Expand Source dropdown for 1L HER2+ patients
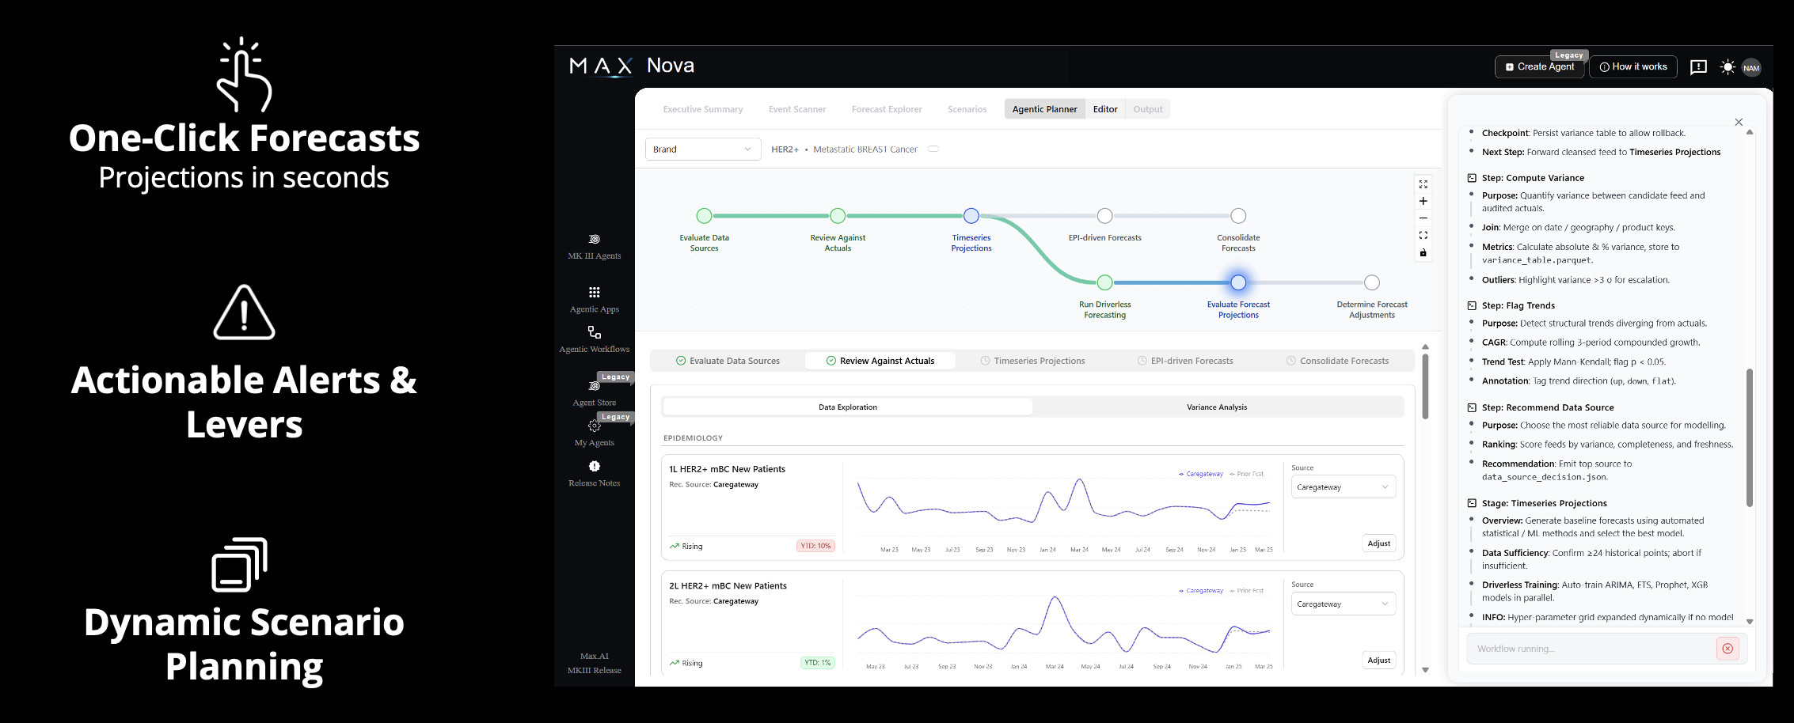The height and width of the screenshot is (723, 1794). 1343,487
